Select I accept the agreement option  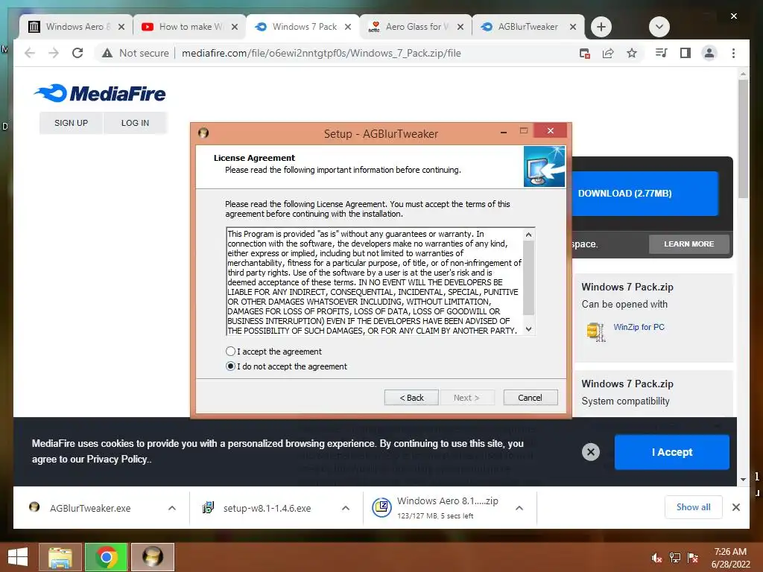pos(230,352)
